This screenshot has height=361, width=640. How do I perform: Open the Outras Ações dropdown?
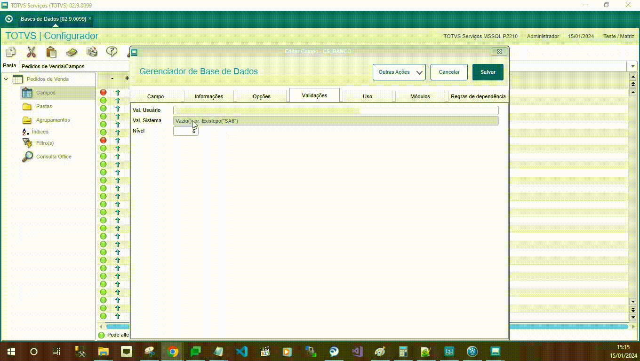399,72
